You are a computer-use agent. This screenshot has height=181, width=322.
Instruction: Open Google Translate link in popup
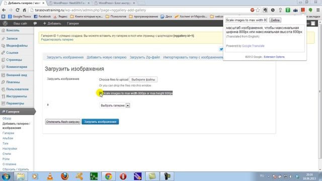tap(253, 46)
